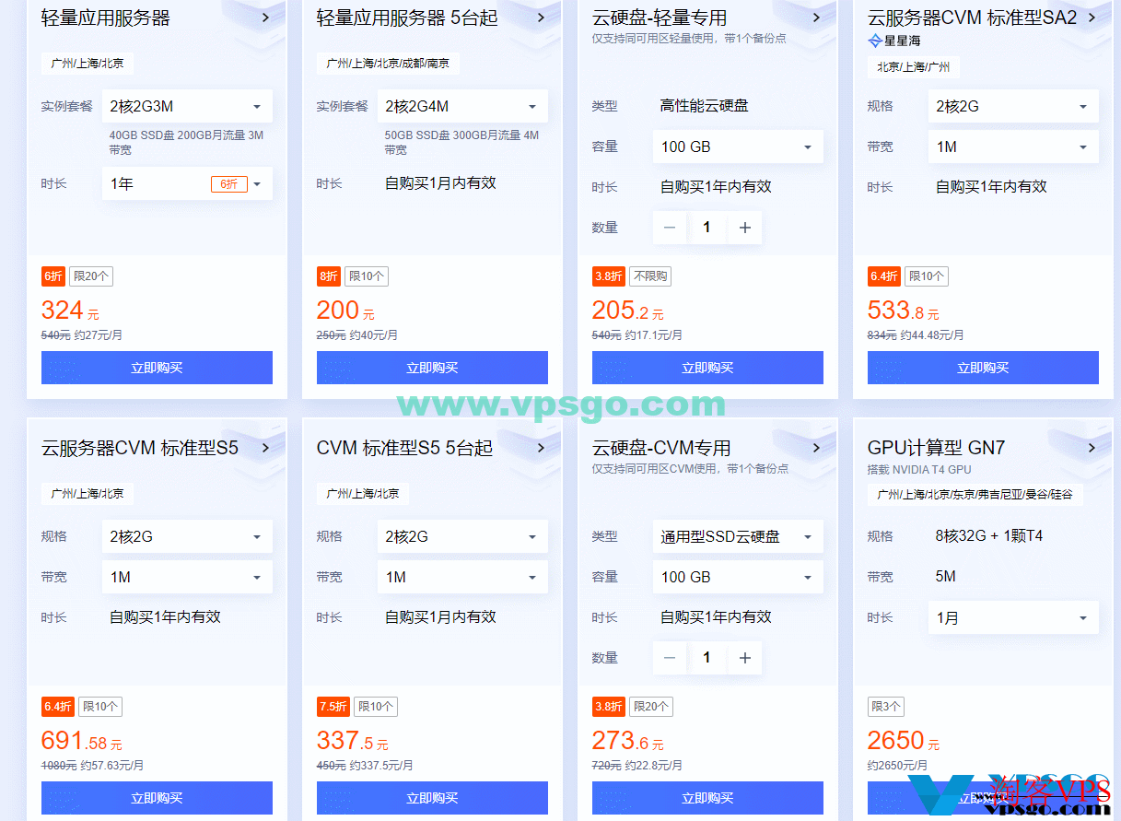Click 立即购买 for 337.5元 CVM S5 5台起
The image size is (1121, 821).
click(x=432, y=798)
